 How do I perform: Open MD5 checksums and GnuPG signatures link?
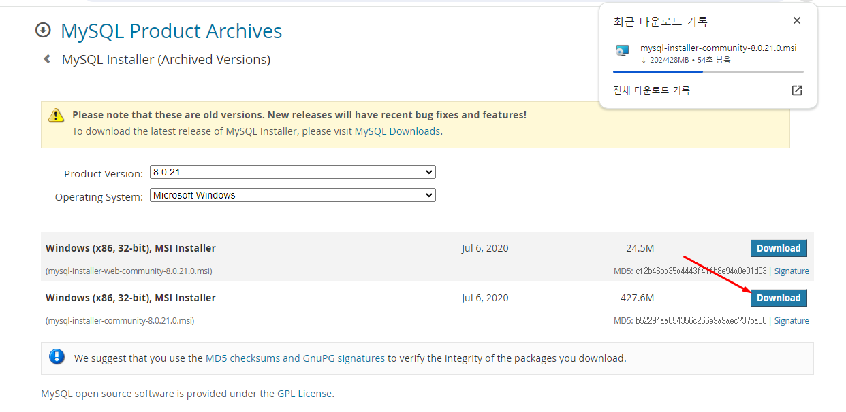point(295,358)
